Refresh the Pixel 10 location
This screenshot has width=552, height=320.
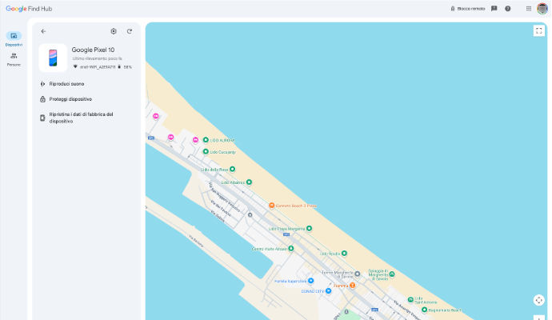tap(130, 31)
